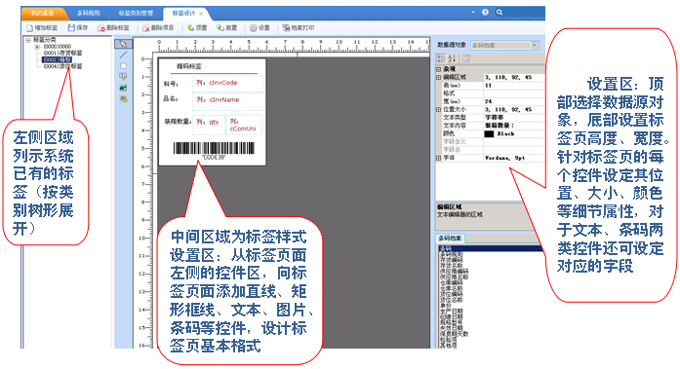Switch to categorized property view icon
680x369 pixels.
coord(441,58)
